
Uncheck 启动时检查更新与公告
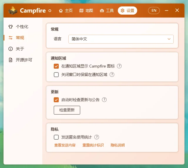coord(56,100)
